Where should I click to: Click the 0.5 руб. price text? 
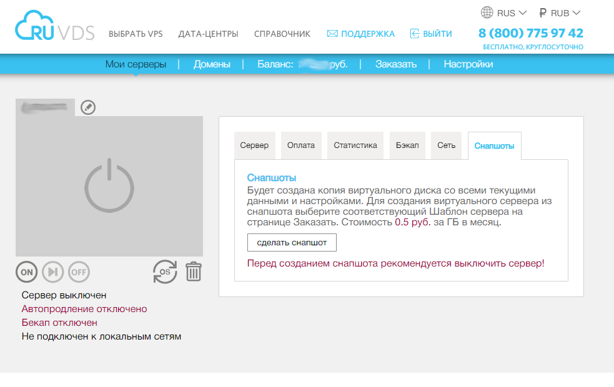coord(413,222)
